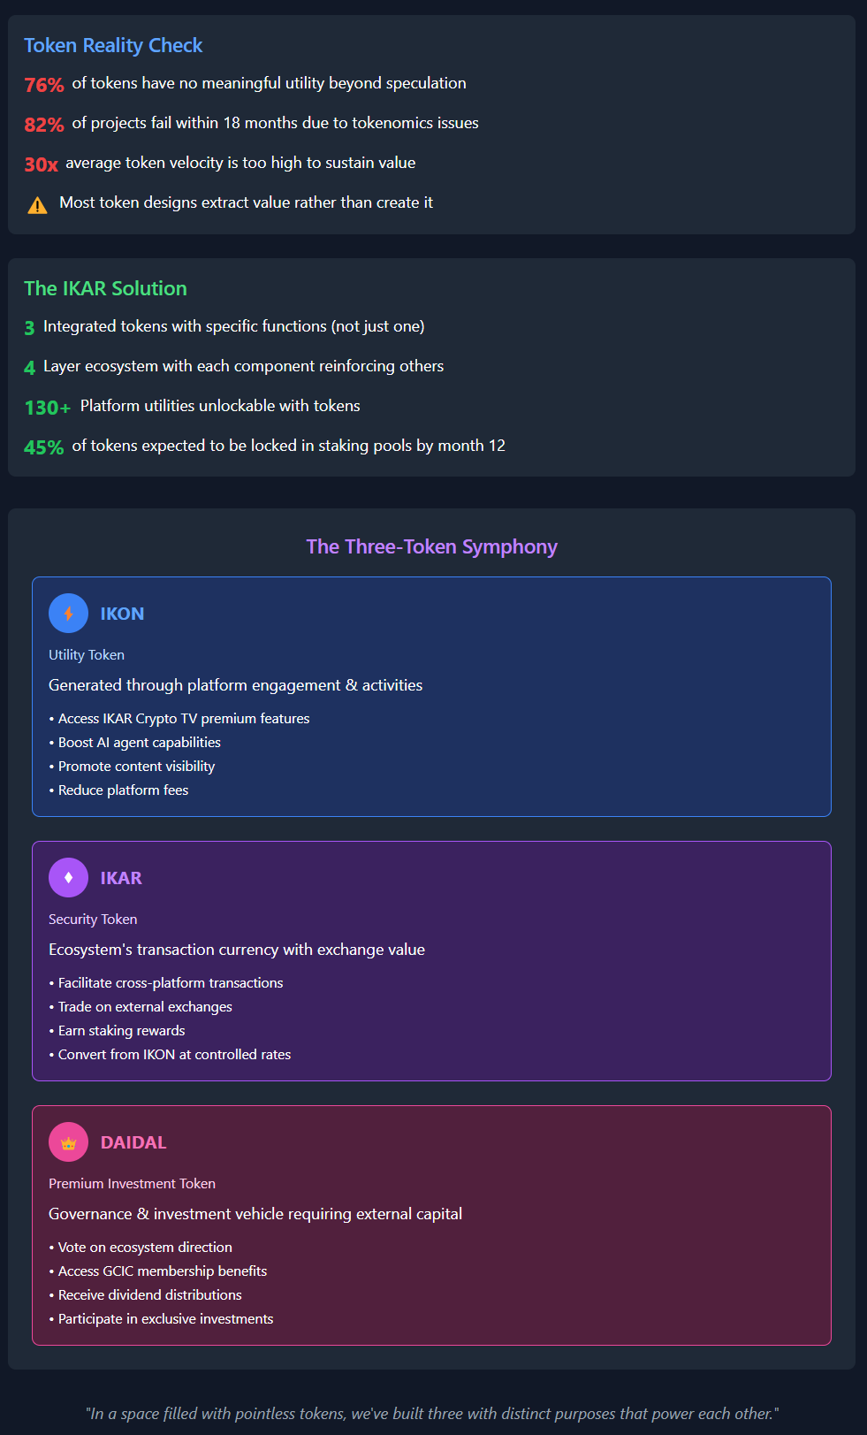
Task: Click the Premium Investment Token label
Action: tap(132, 1184)
